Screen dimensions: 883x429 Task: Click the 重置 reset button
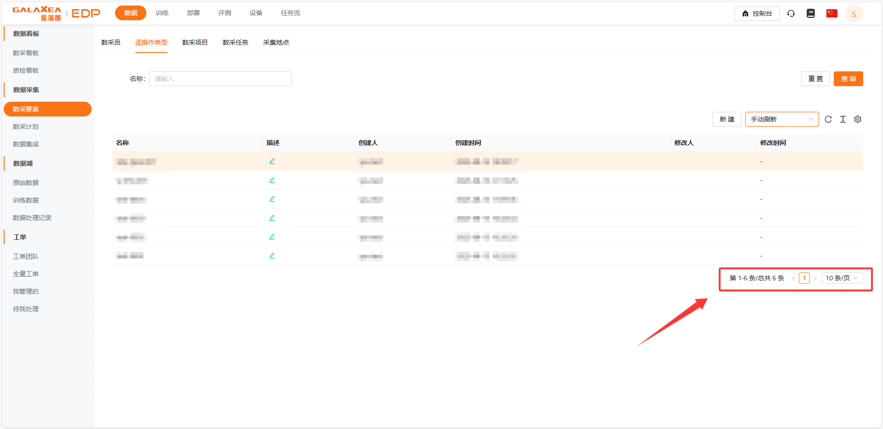pos(815,79)
